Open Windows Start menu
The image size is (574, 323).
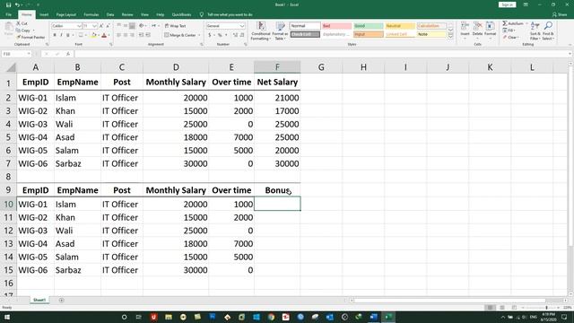[7, 317]
